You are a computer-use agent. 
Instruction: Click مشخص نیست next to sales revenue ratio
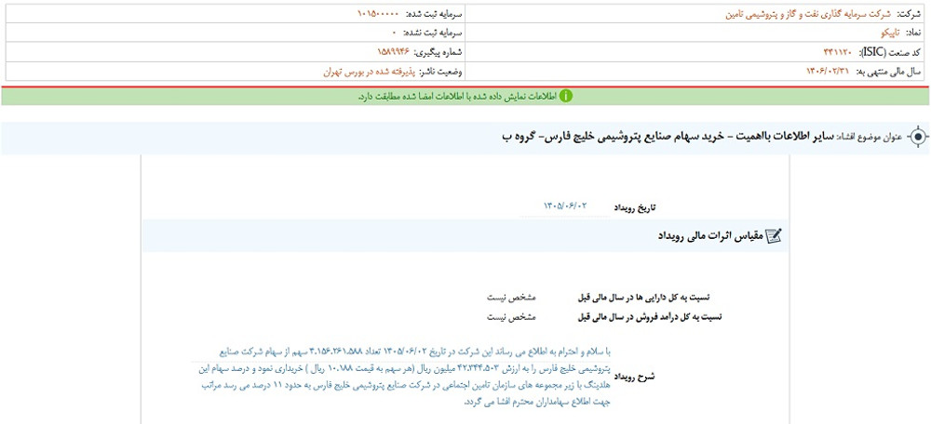tap(512, 317)
